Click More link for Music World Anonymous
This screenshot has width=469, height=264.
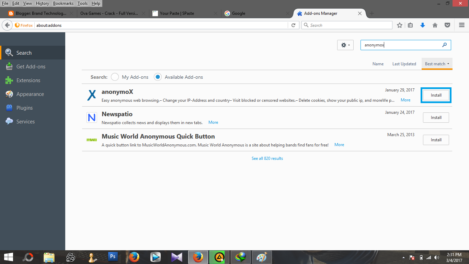coord(339,145)
